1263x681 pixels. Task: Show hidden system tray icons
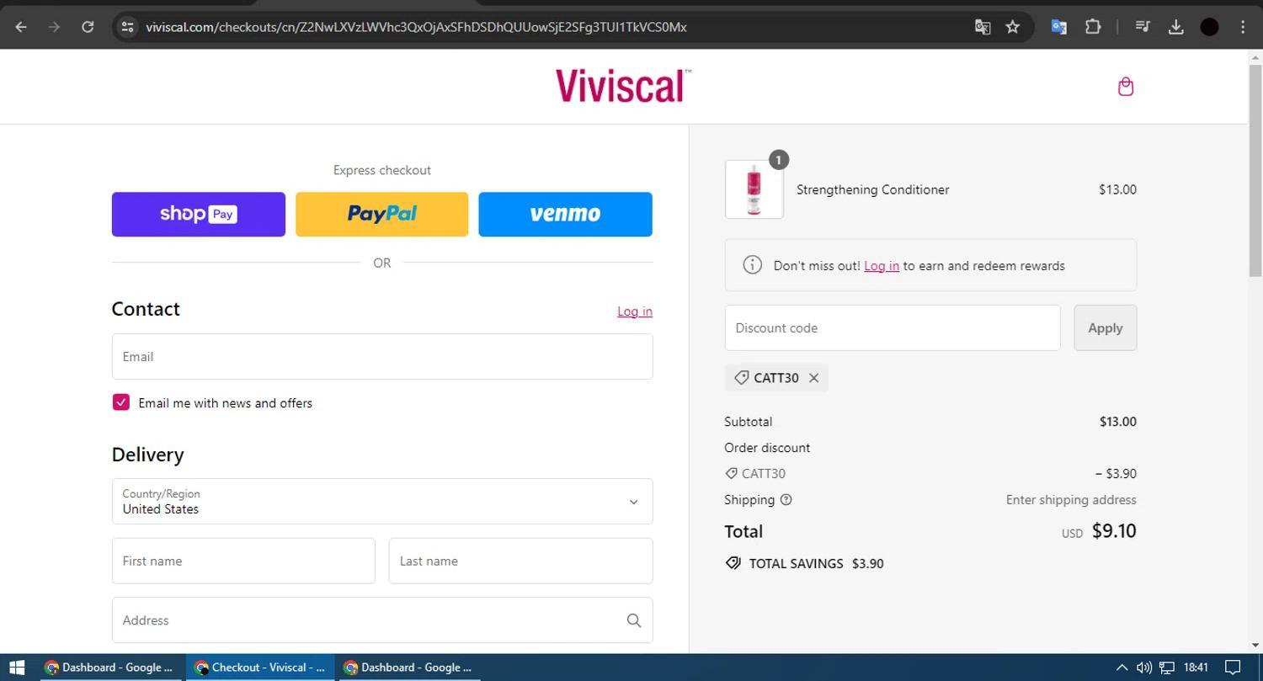tap(1122, 668)
